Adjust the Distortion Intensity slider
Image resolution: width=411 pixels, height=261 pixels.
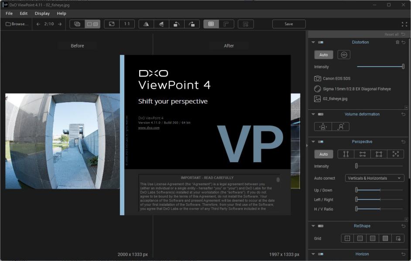[x=380, y=67]
